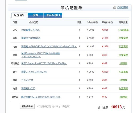Click the red ¥1399 current price

(105, 38)
